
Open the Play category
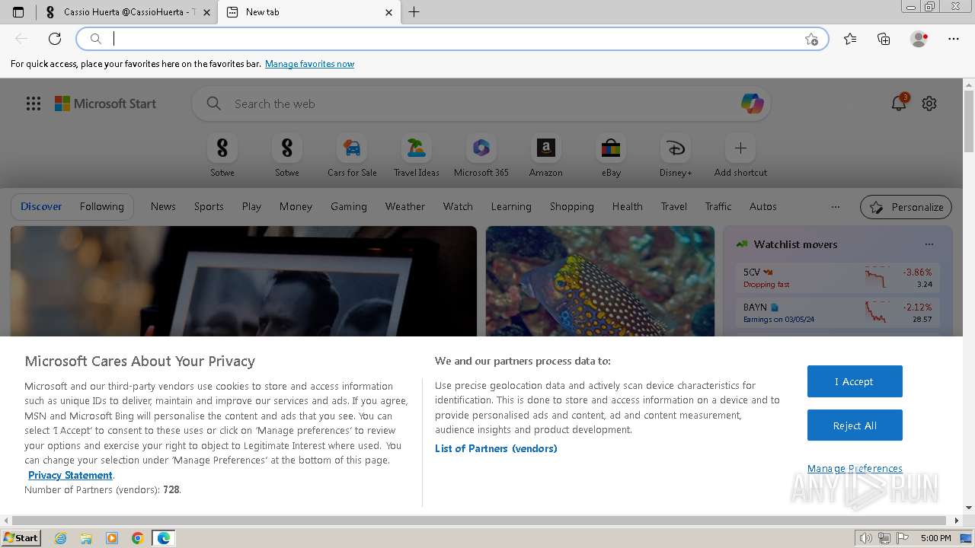[x=251, y=206]
